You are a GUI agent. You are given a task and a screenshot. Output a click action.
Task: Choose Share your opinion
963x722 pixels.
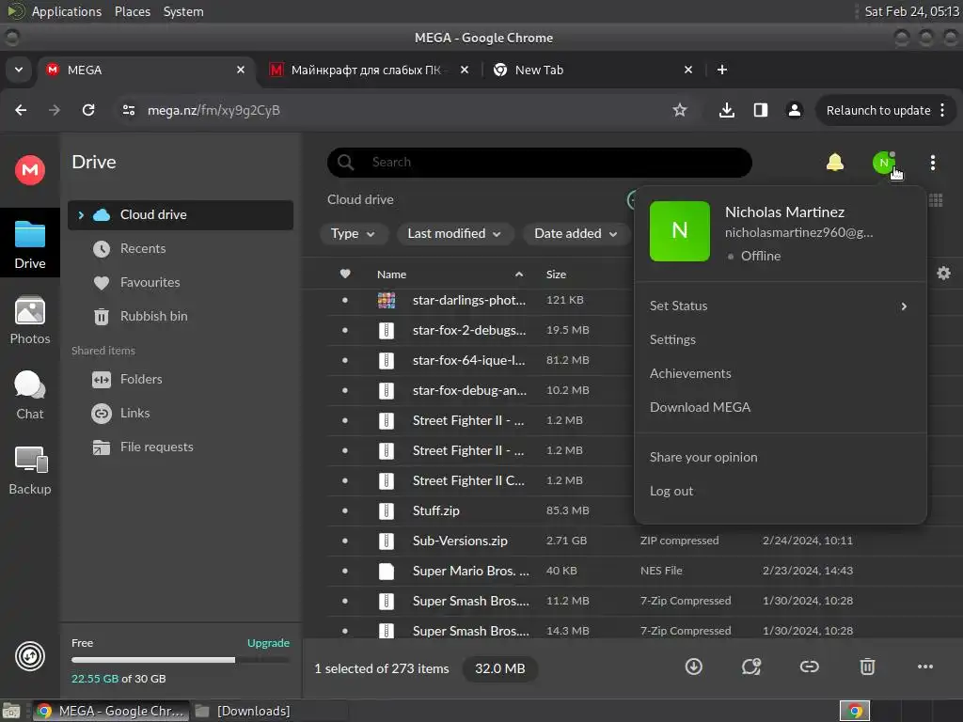pyautogui.click(x=703, y=458)
